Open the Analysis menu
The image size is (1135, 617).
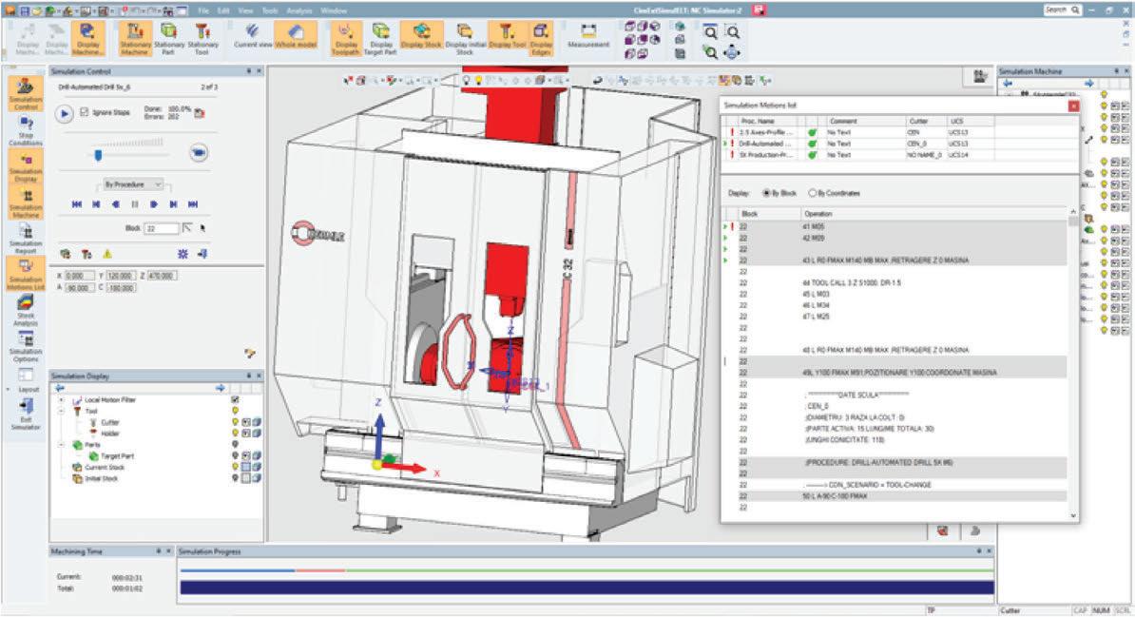point(298,10)
